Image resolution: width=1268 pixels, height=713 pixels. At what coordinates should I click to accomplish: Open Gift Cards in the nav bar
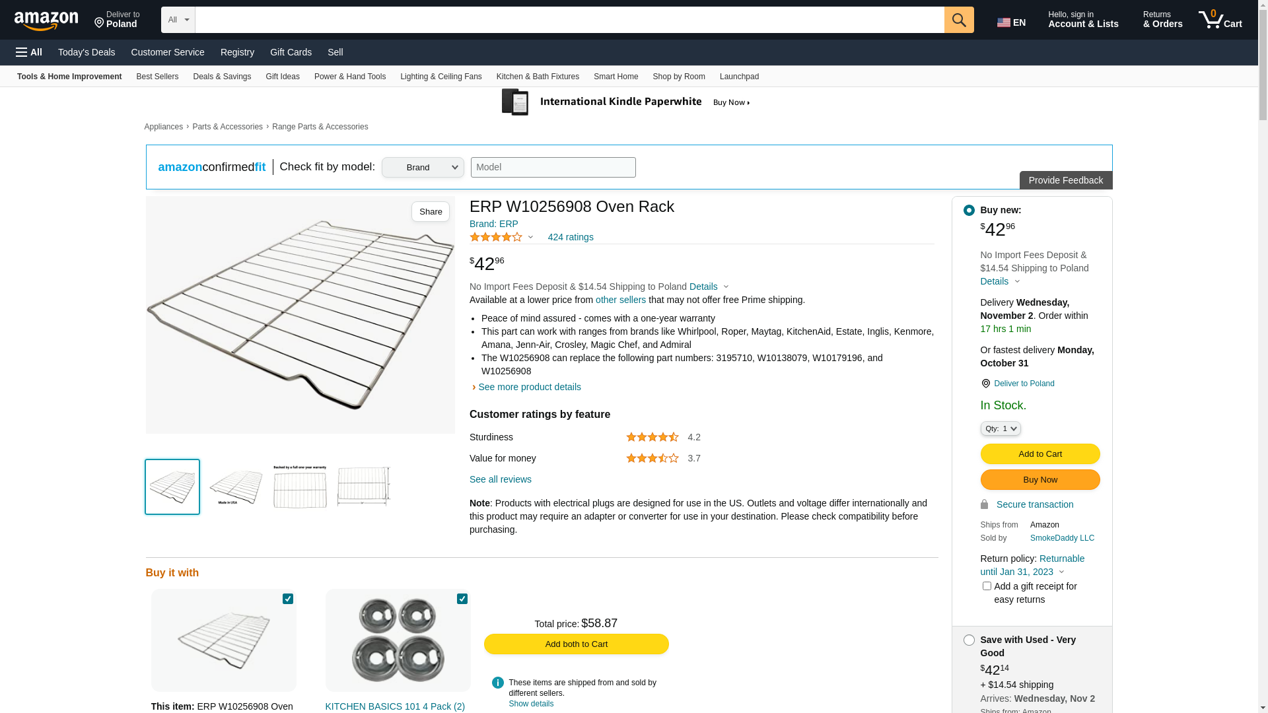click(291, 52)
